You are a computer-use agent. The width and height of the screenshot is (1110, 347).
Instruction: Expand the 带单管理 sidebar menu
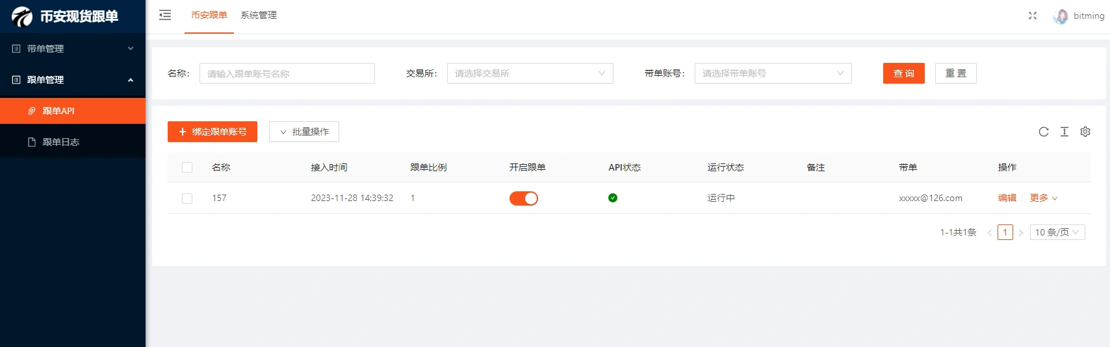point(73,49)
